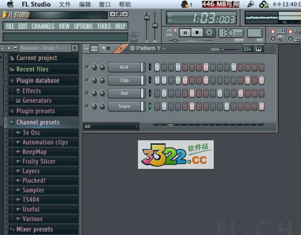Click Snare channel pan knob

(x=94, y=106)
